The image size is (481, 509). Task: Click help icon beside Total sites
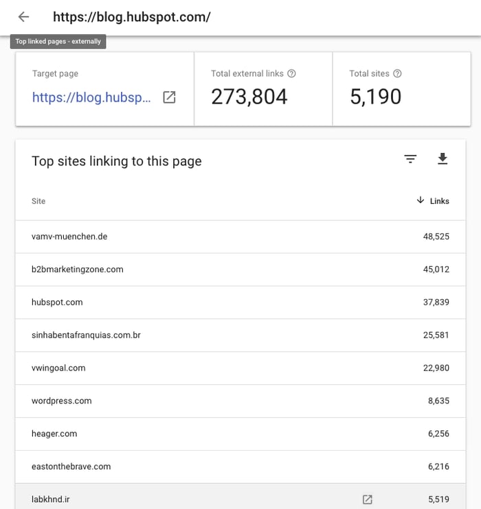click(x=397, y=73)
